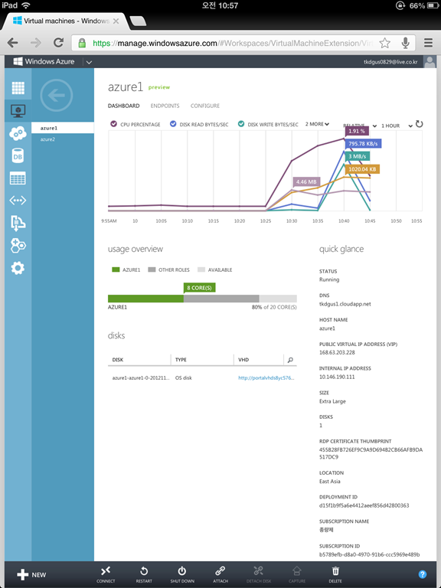Viewport: 441px width, 588px height.
Task: Open the portalvhds VHD link
Action: [266, 378]
